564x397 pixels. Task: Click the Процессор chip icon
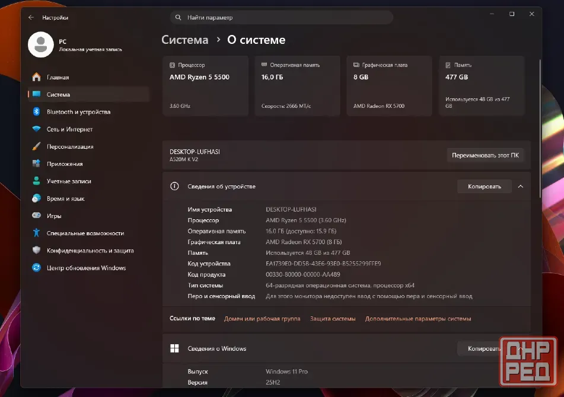[x=173, y=65]
